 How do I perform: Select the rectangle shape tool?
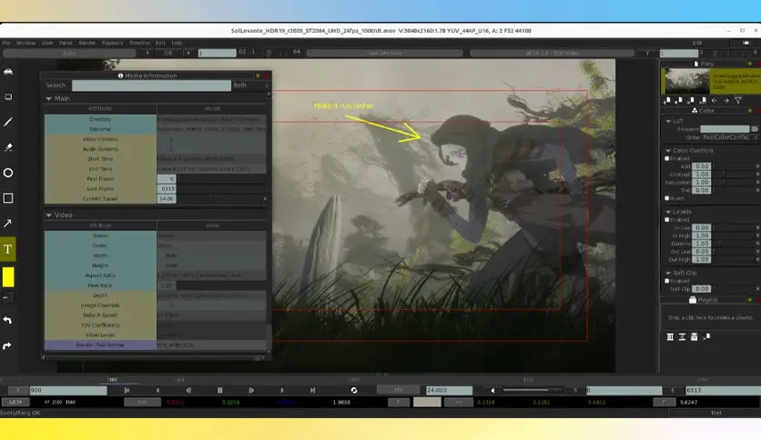(8, 198)
